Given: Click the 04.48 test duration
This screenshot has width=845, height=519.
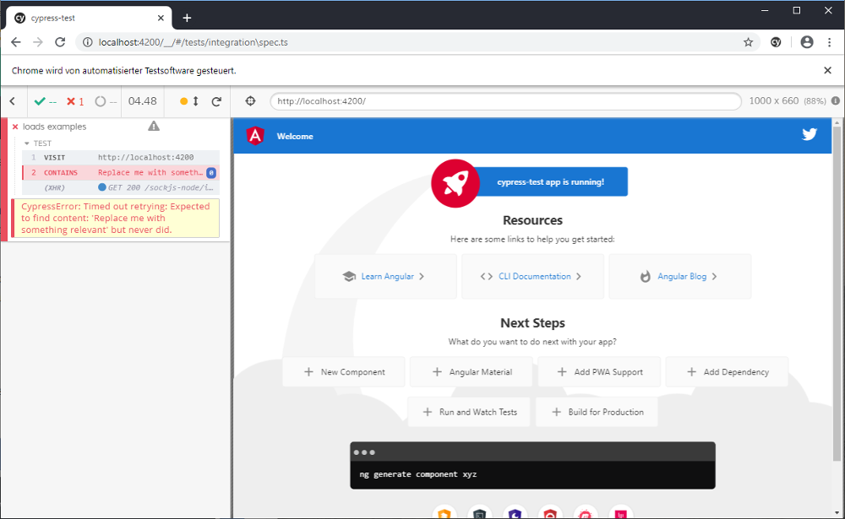Looking at the screenshot, I should [x=142, y=101].
